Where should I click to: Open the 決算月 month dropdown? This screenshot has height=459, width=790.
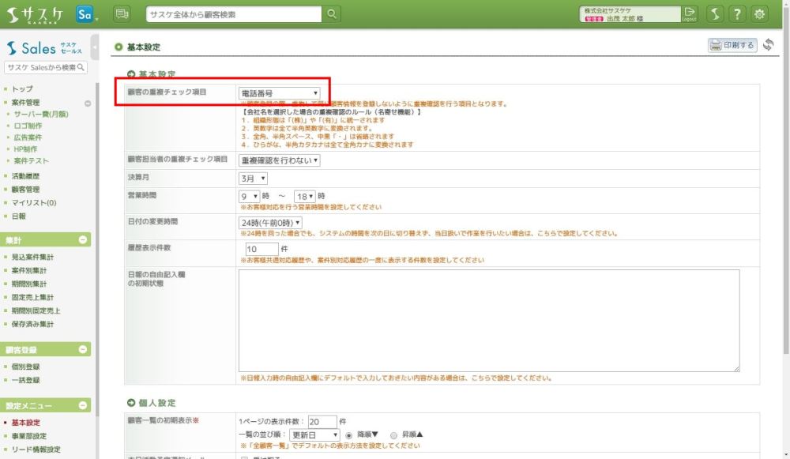(253, 179)
